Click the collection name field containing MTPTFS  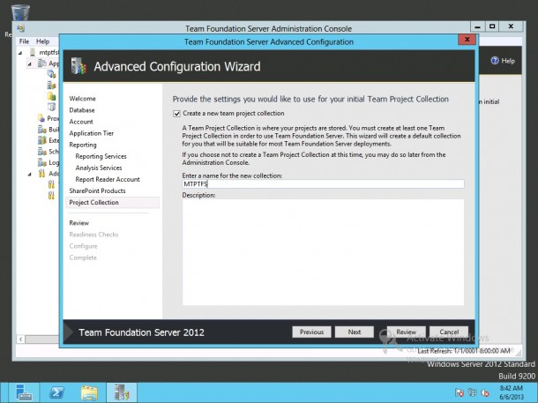point(323,183)
